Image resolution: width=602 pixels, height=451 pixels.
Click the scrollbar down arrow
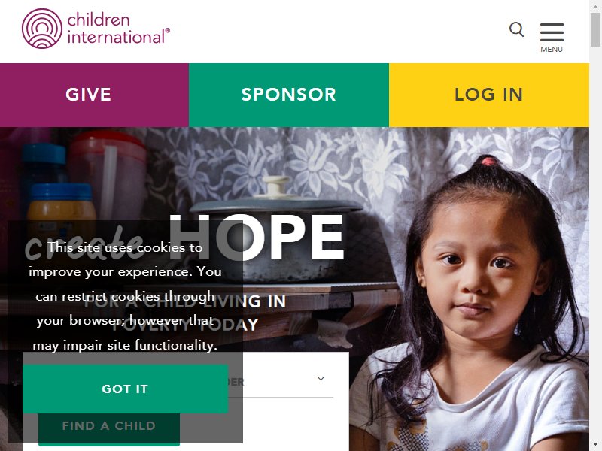[x=595, y=446]
